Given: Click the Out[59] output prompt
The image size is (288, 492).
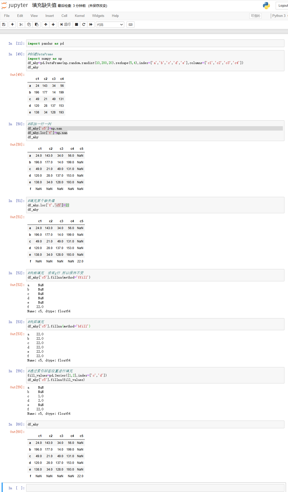Looking at the screenshot, I should coord(17,387).
